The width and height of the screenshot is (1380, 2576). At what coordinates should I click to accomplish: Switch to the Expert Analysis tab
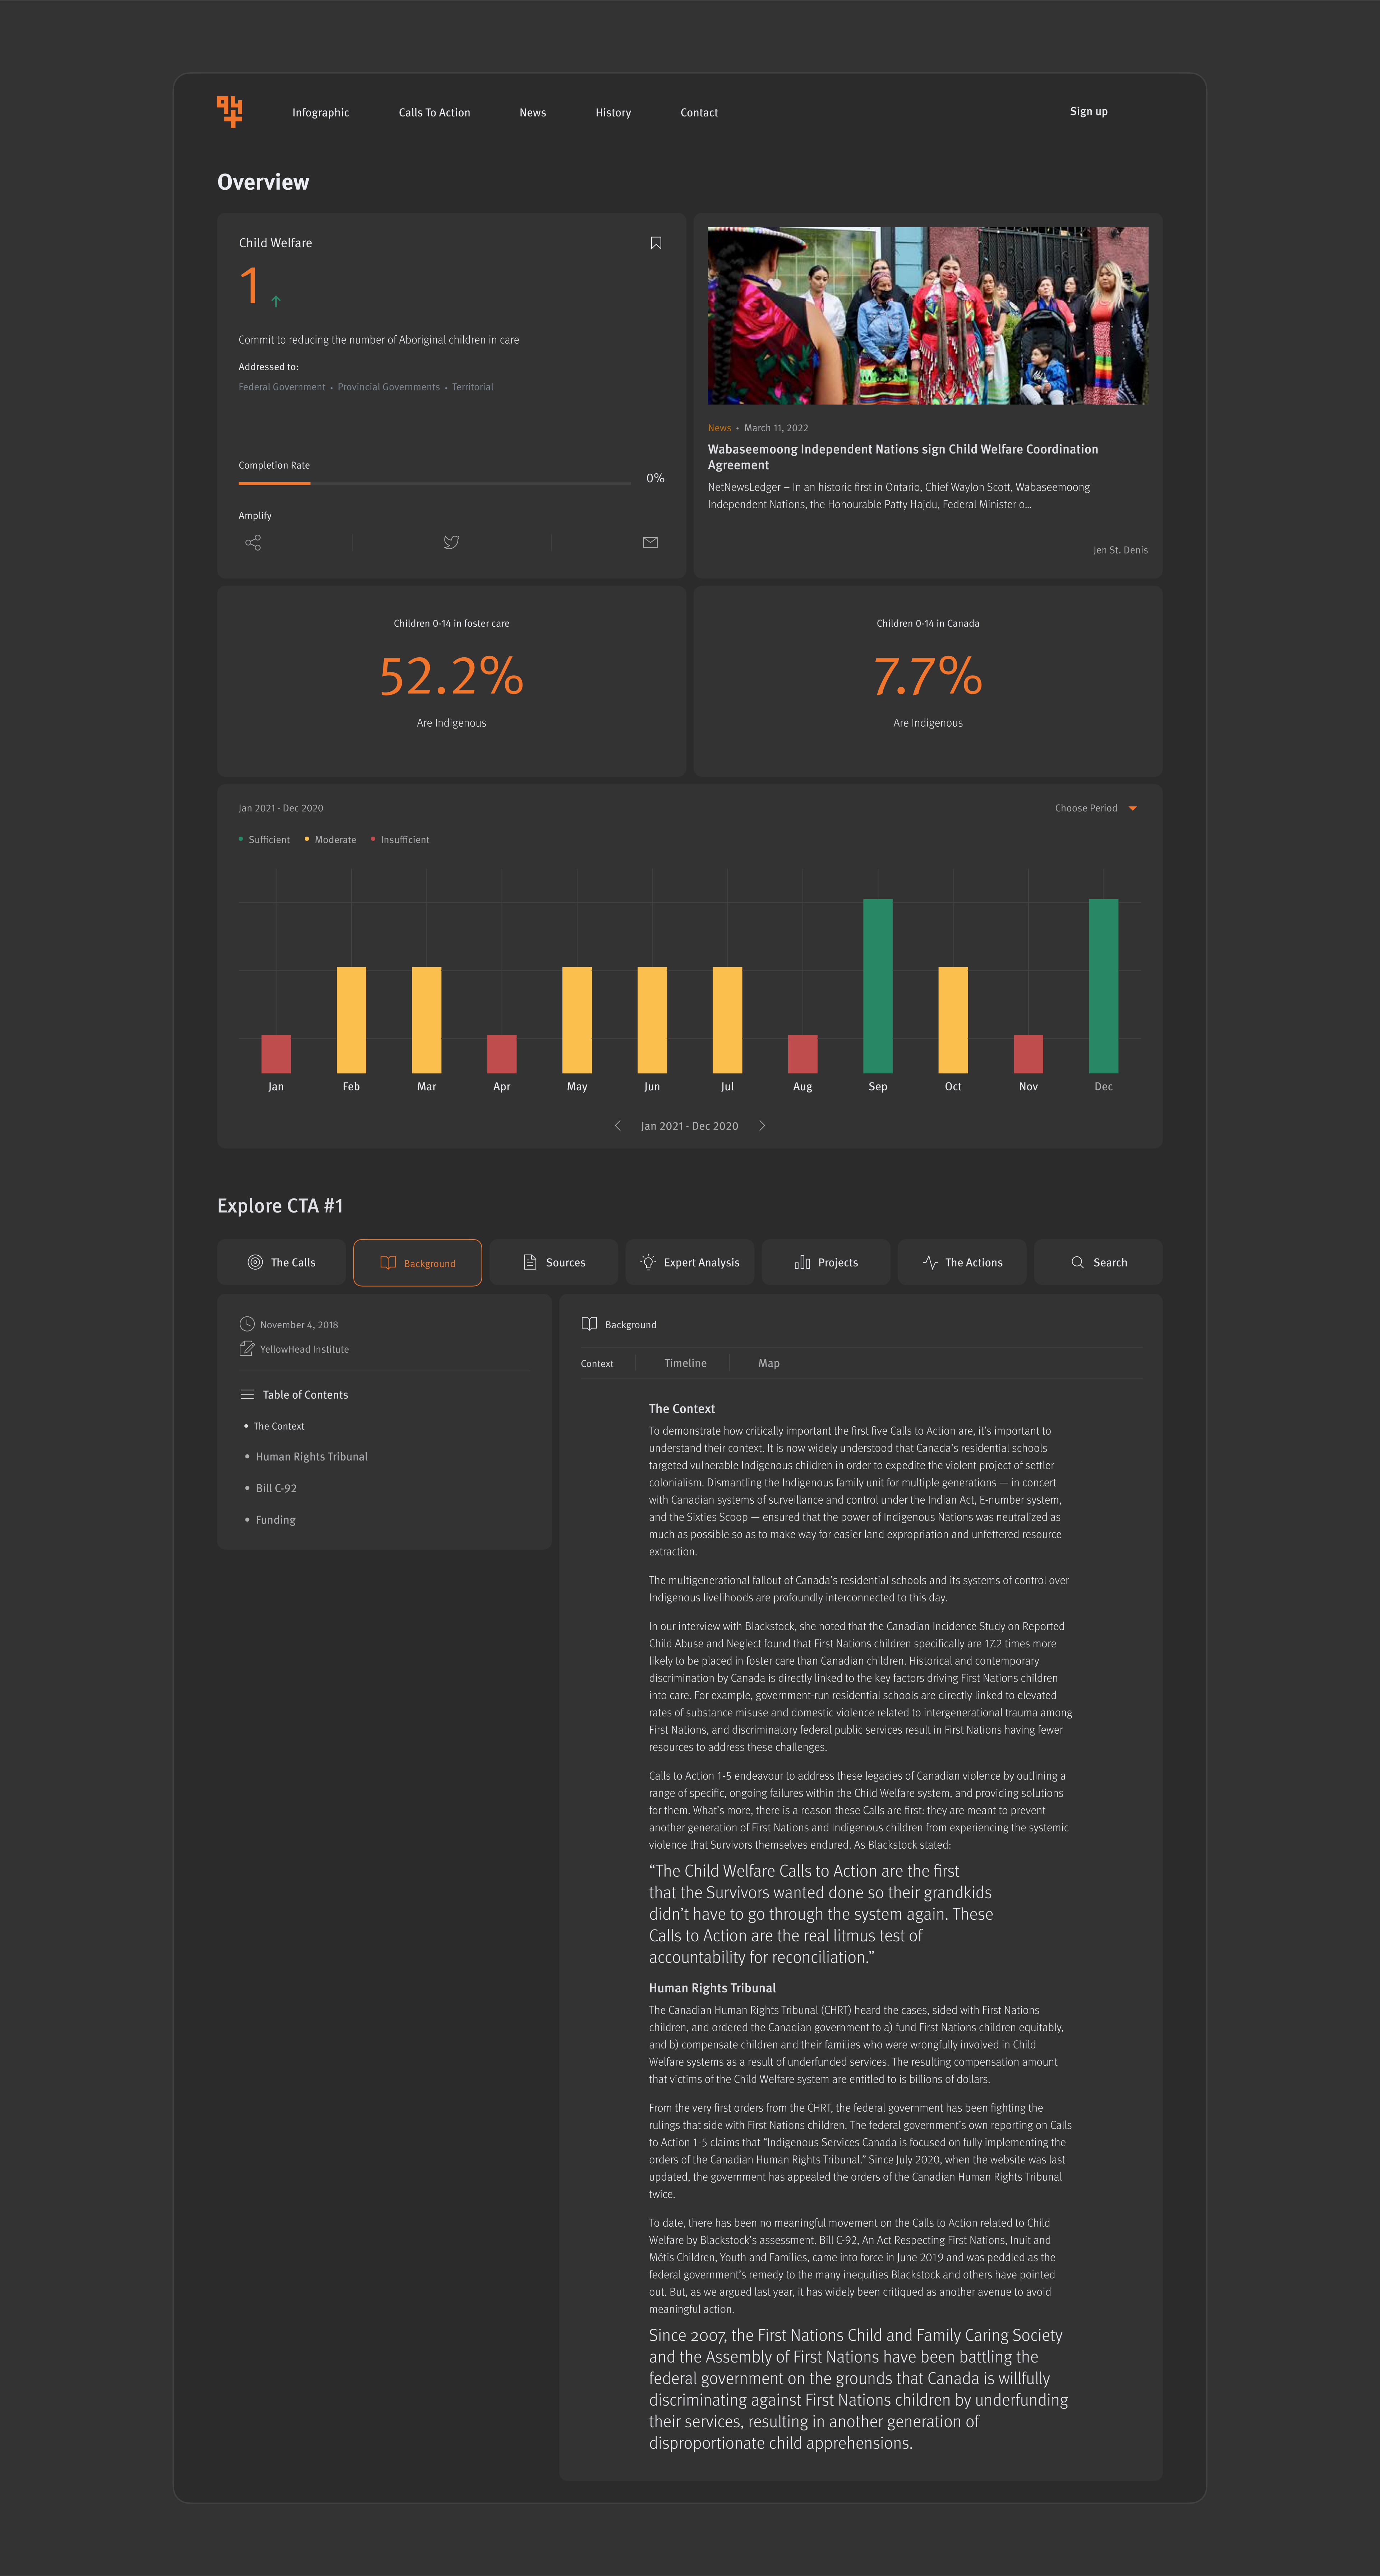(x=690, y=1262)
